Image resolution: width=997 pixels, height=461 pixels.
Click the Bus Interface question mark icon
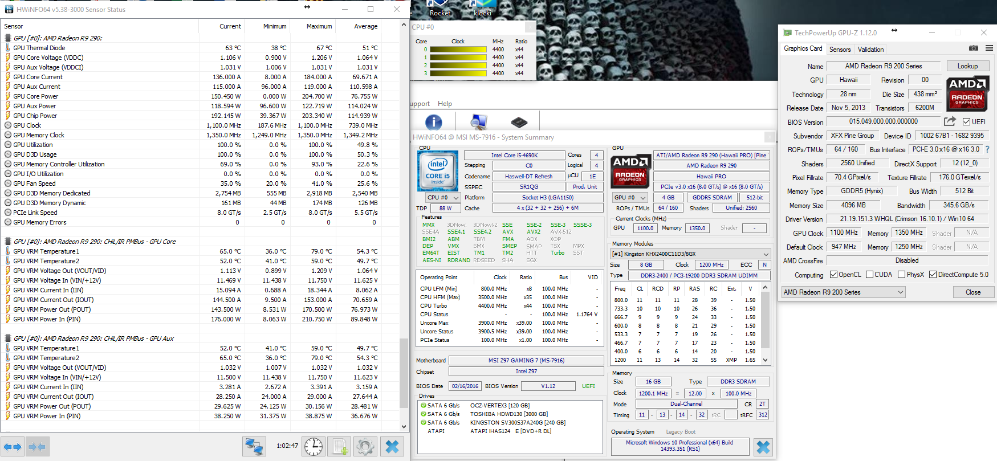987,149
